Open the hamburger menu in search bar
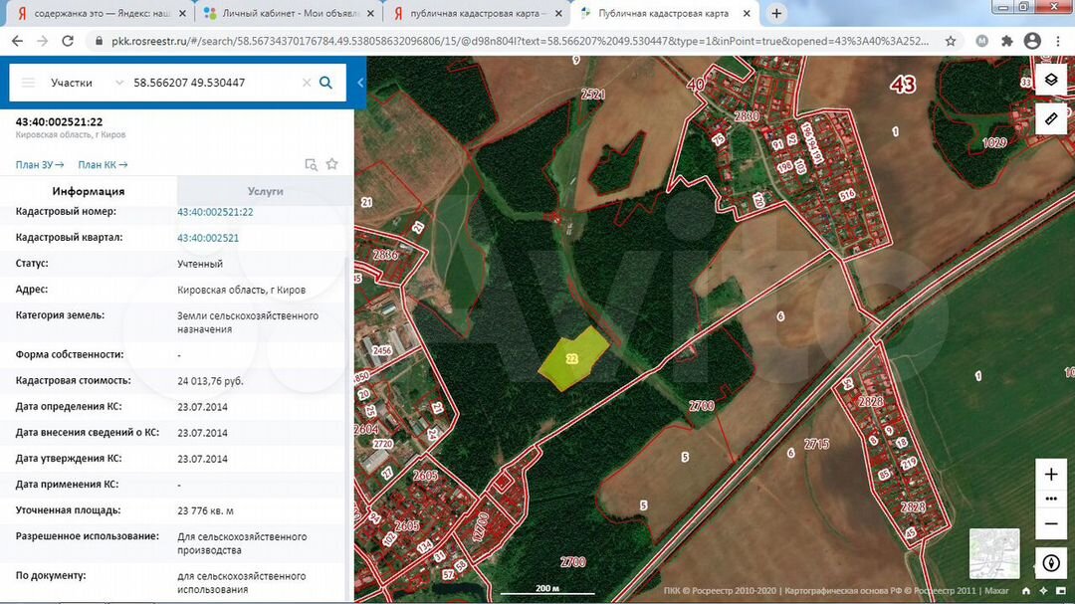 pyautogui.click(x=28, y=83)
